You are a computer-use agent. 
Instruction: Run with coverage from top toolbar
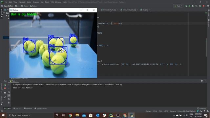pos(193,6)
